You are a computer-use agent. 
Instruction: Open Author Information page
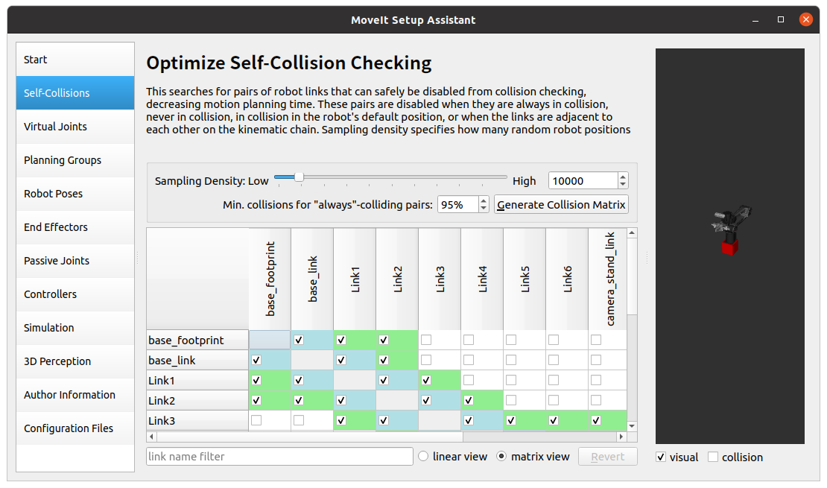[x=75, y=395]
